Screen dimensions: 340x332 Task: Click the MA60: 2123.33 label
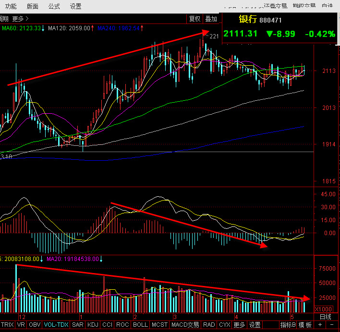pos(21,28)
